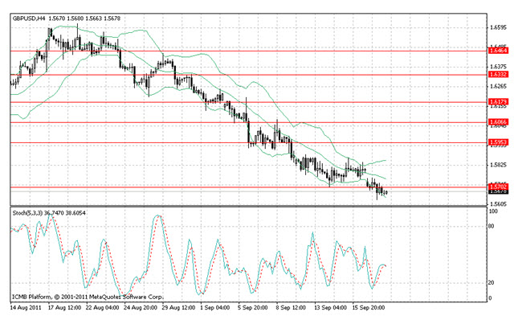Click the ICMB Platform MetaQuotes copyright text
Screen dimensions: 514x320
[88, 297]
